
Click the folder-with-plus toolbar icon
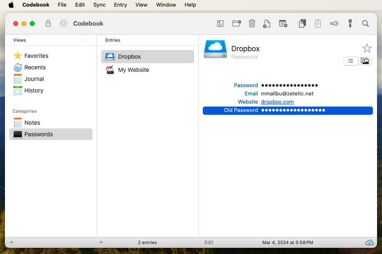coord(237,24)
